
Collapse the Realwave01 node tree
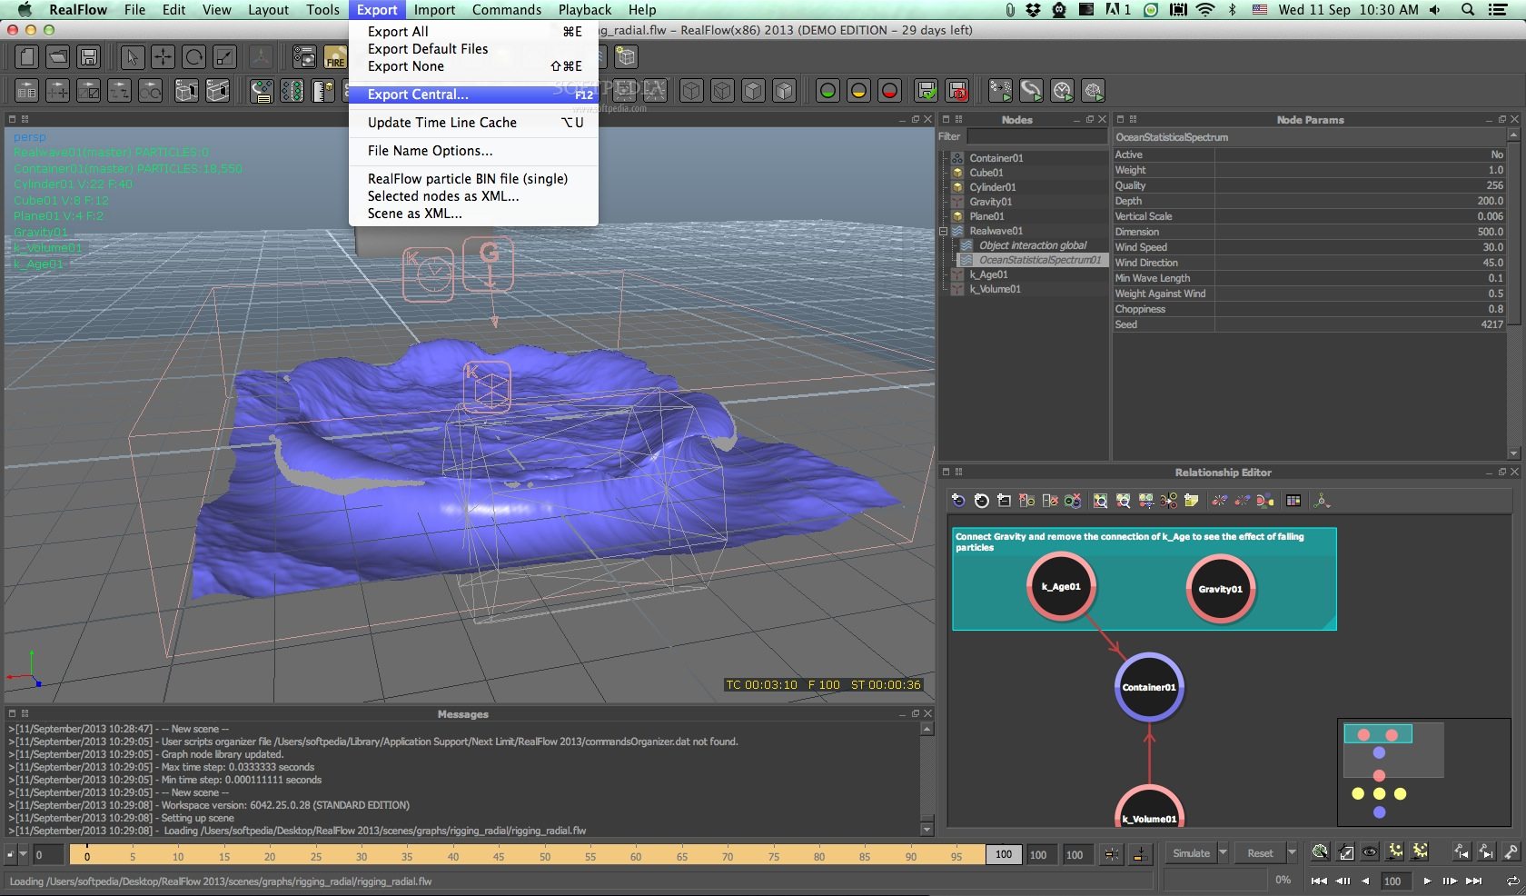click(x=945, y=231)
